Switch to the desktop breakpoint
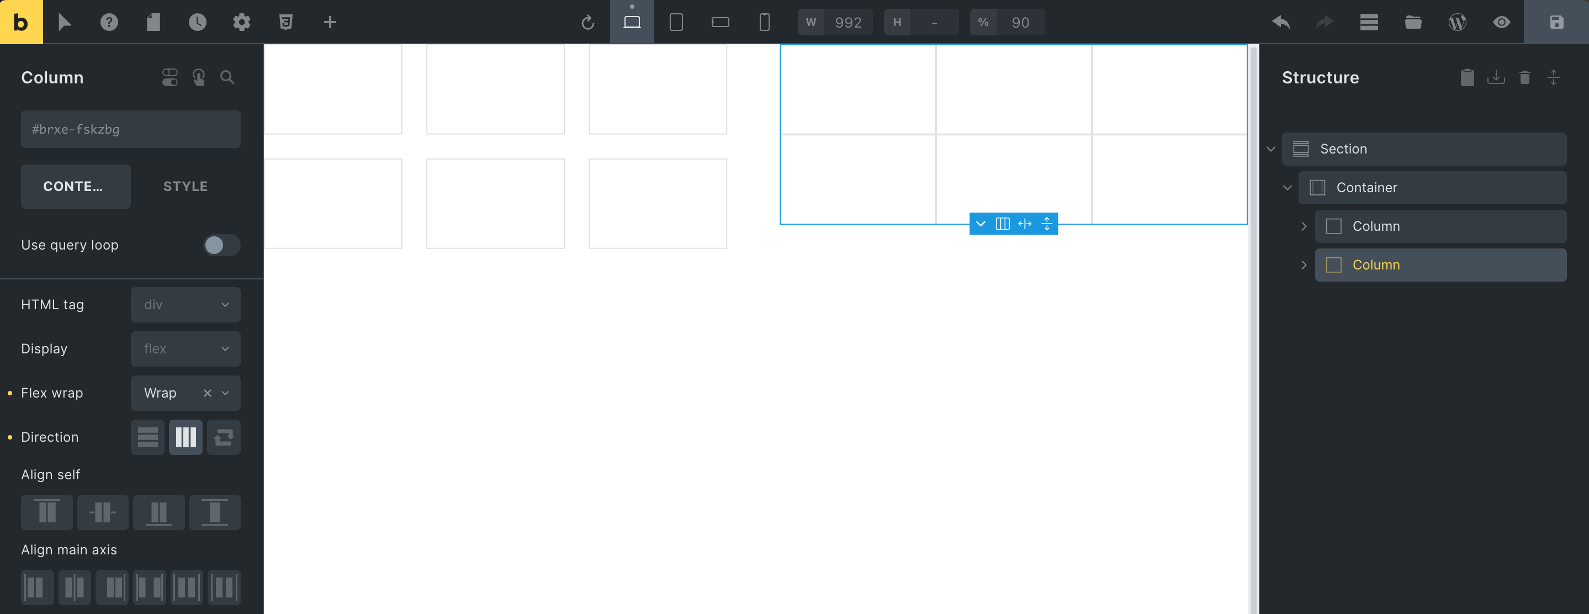This screenshot has width=1589, height=614. pyautogui.click(x=632, y=22)
